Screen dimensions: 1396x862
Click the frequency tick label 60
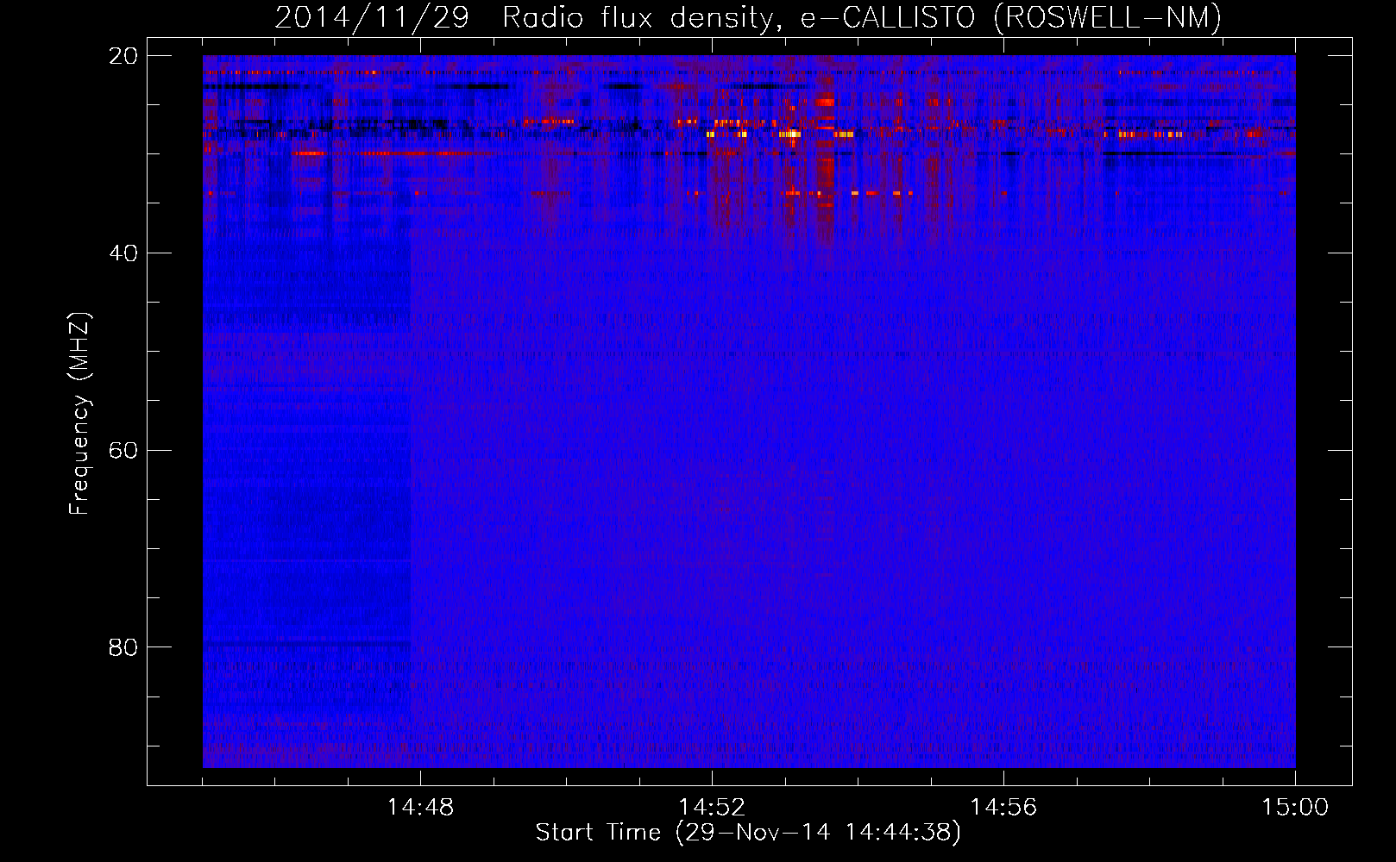point(123,451)
